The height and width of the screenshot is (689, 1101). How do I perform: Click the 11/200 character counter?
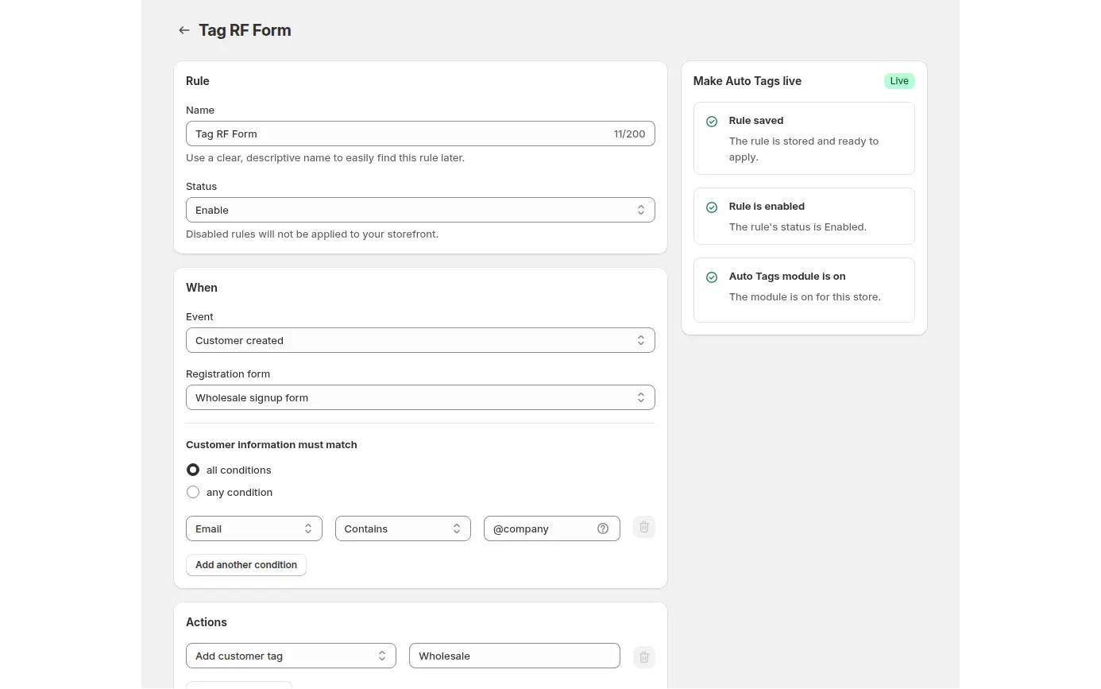coord(629,134)
